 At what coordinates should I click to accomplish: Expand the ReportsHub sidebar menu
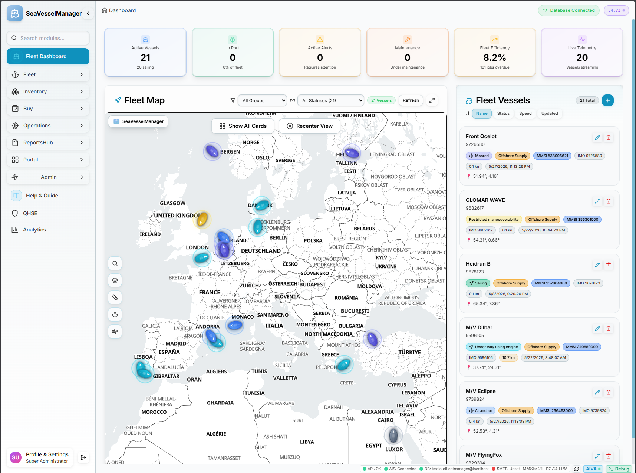(x=48, y=143)
